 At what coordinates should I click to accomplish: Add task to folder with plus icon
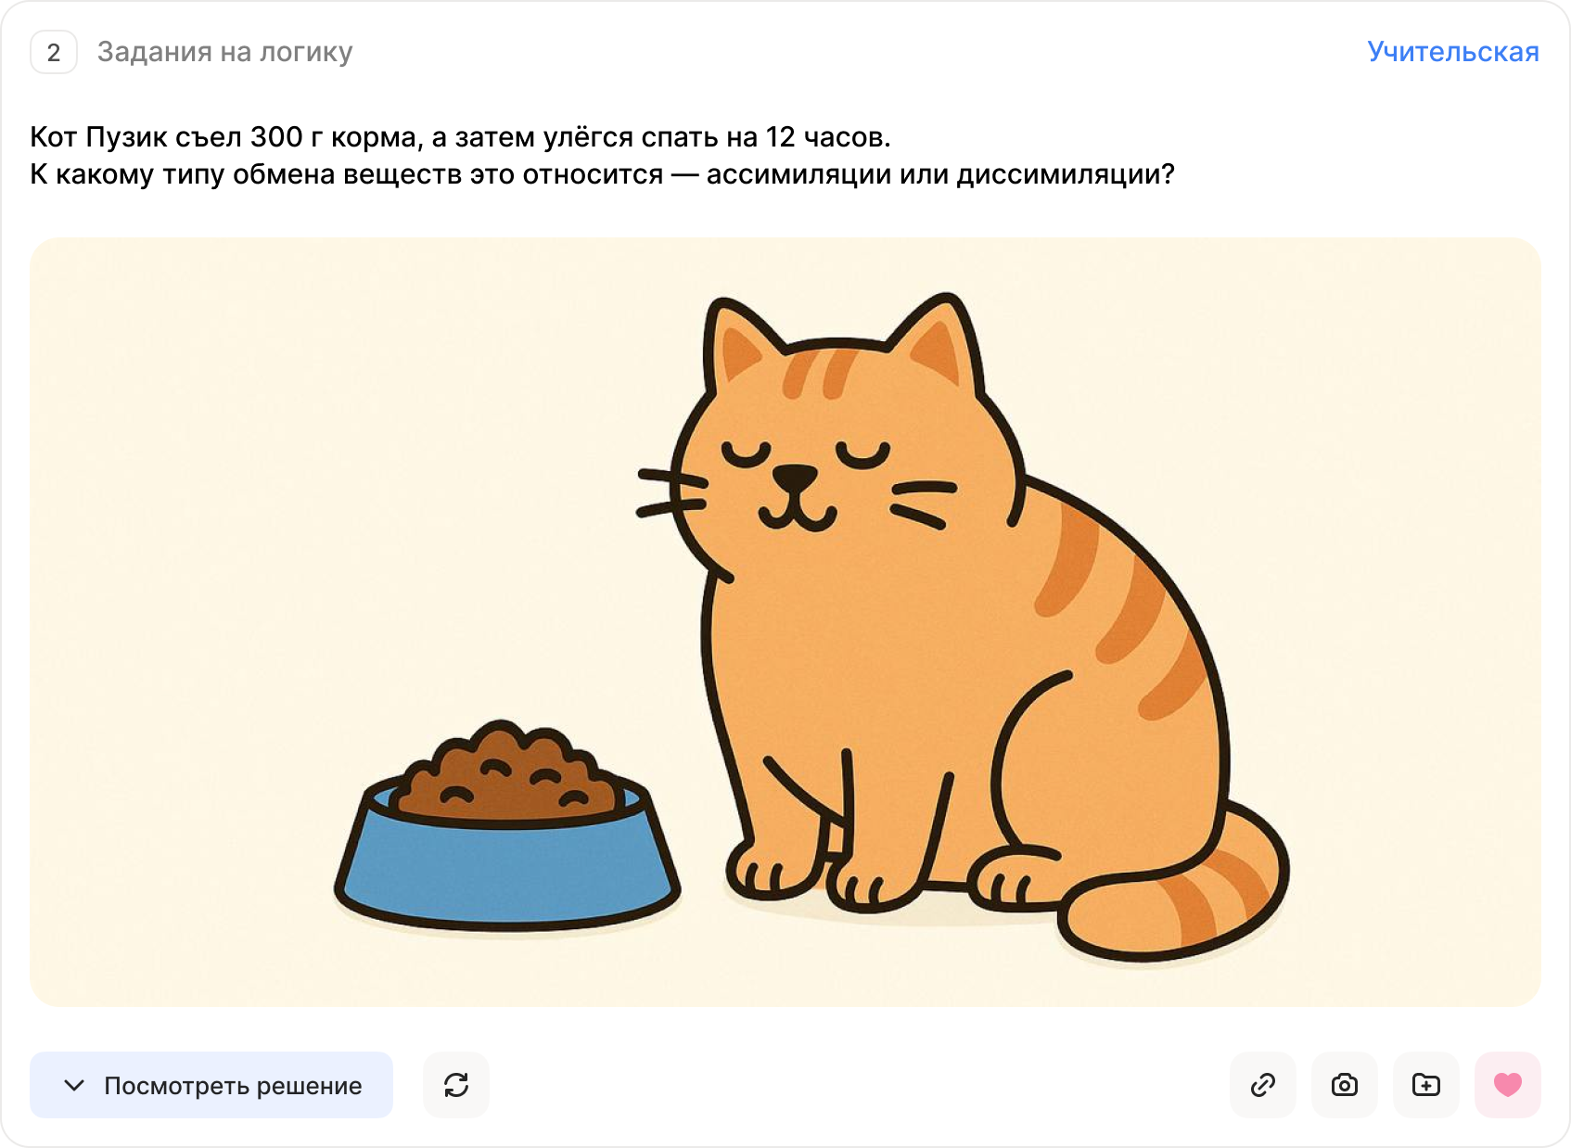1426,1085
